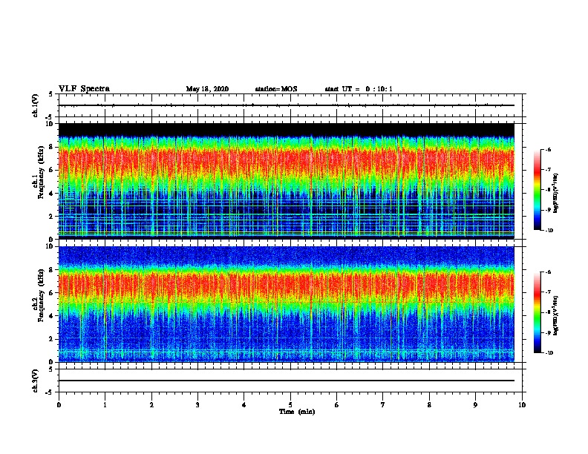Image resolution: width=588 pixels, height=454 pixels.
Task: Click the "4" frequency tick of ch.2 panel
Action: click(x=52, y=316)
